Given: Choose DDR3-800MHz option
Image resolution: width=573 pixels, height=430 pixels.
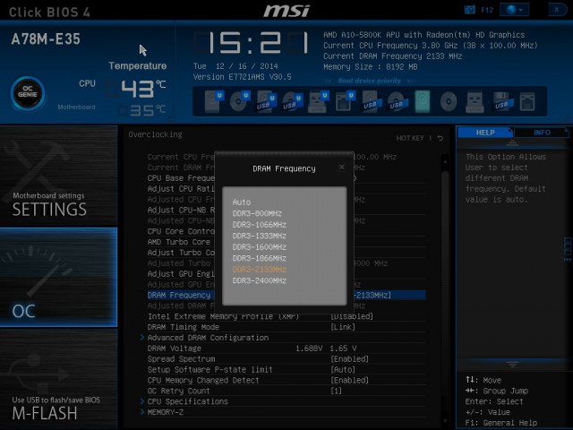Looking at the screenshot, I should (257, 213).
